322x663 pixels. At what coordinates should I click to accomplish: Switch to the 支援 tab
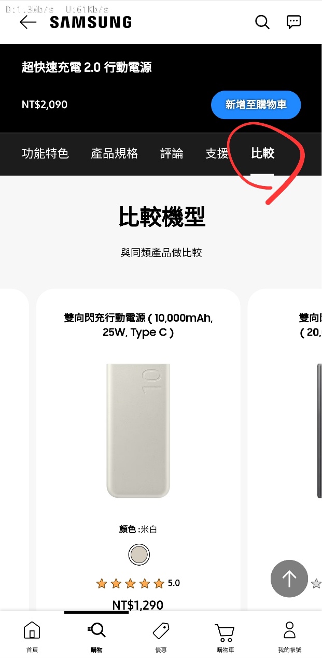tap(217, 153)
